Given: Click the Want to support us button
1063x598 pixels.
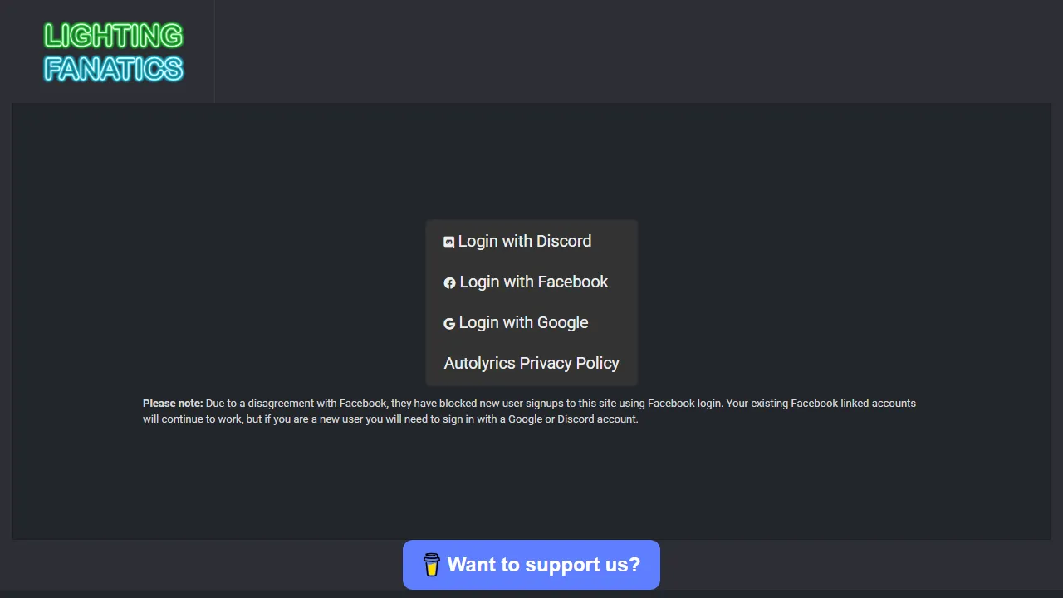Looking at the screenshot, I should click(531, 565).
